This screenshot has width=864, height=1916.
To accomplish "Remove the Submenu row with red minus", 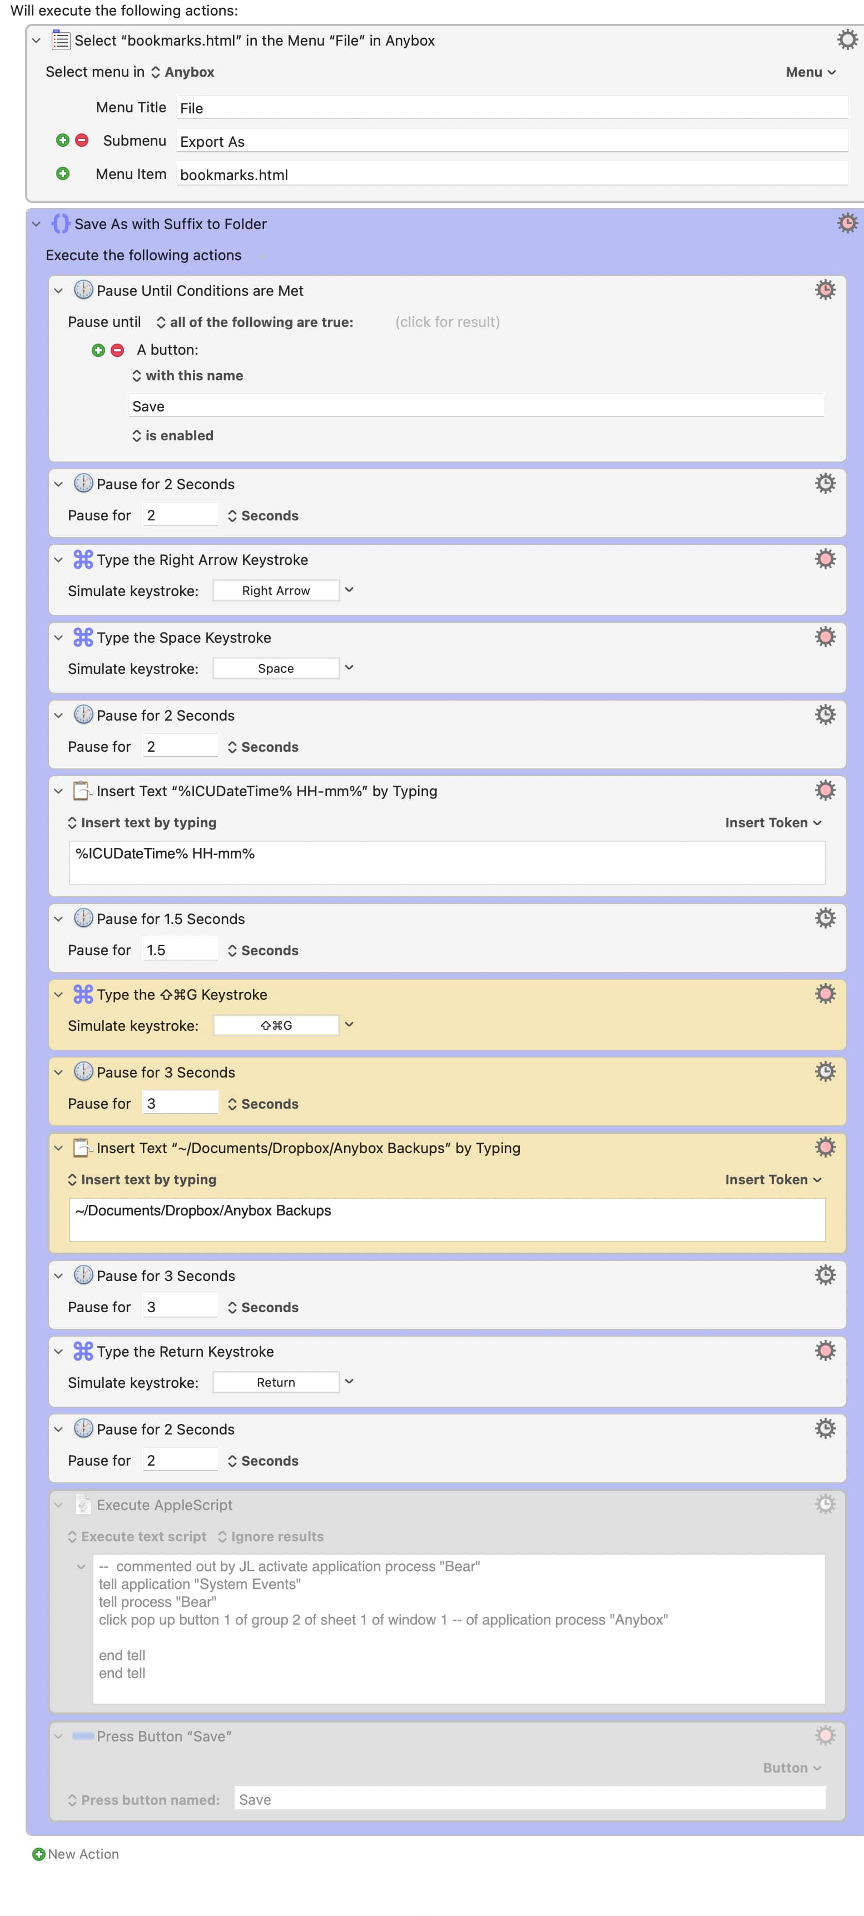I will (82, 140).
